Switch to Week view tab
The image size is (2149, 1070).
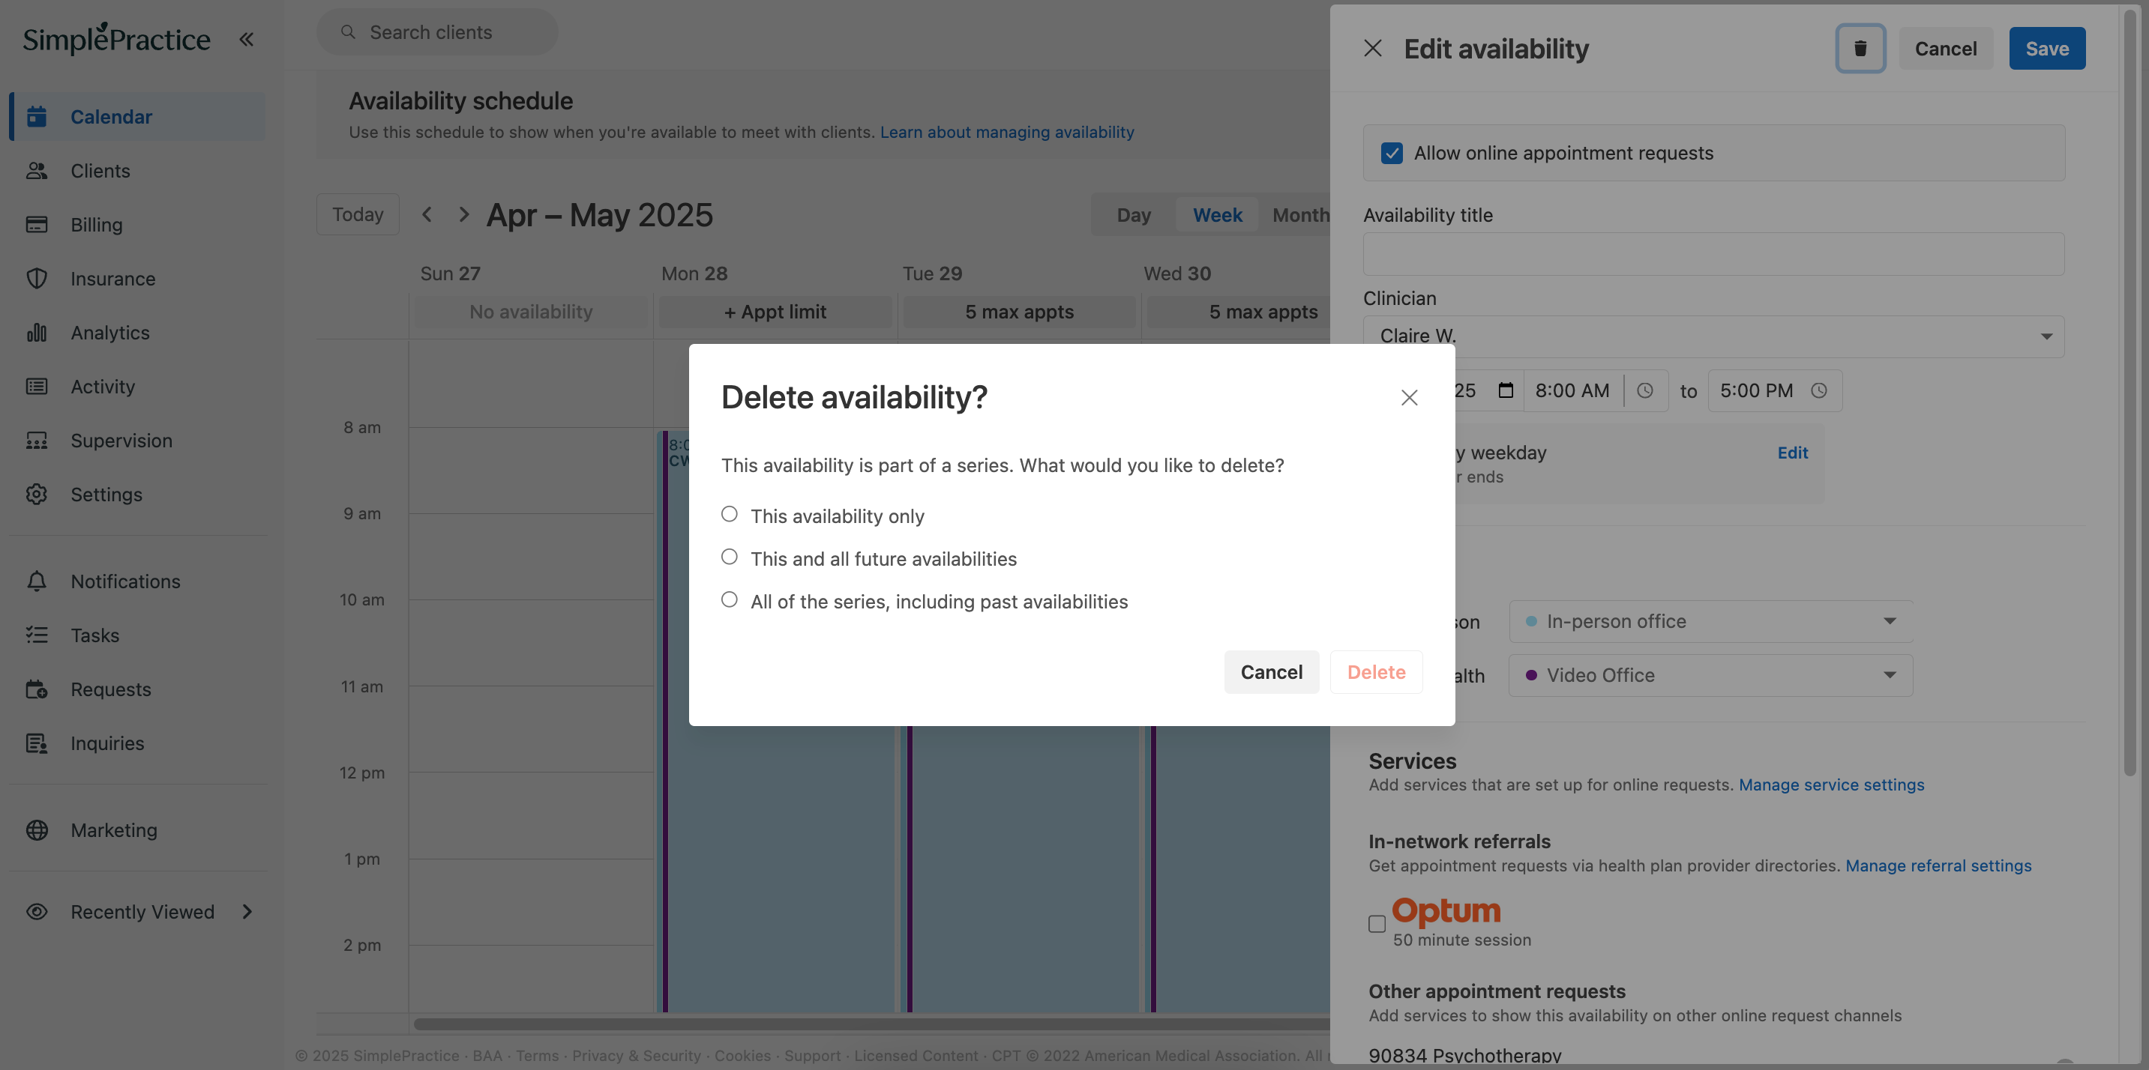(1217, 214)
